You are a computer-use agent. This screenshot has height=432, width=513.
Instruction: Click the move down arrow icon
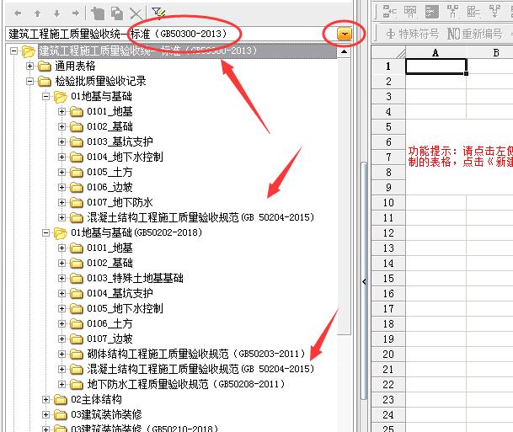(56, 13)
